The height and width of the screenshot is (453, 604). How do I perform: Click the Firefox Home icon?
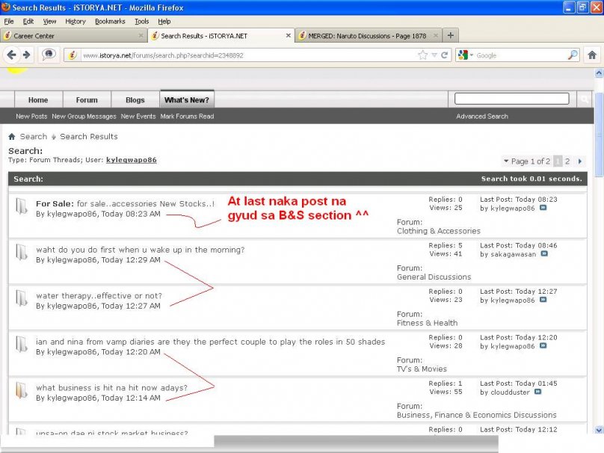[593, 55]
